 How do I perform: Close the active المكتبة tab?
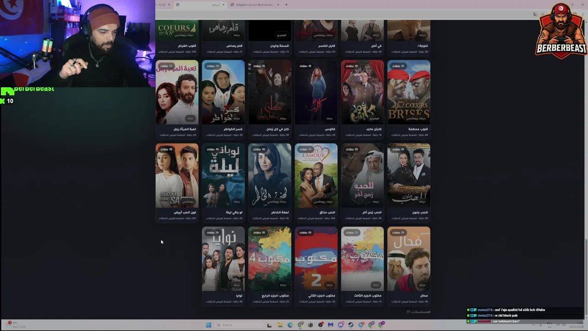[224, 5]
